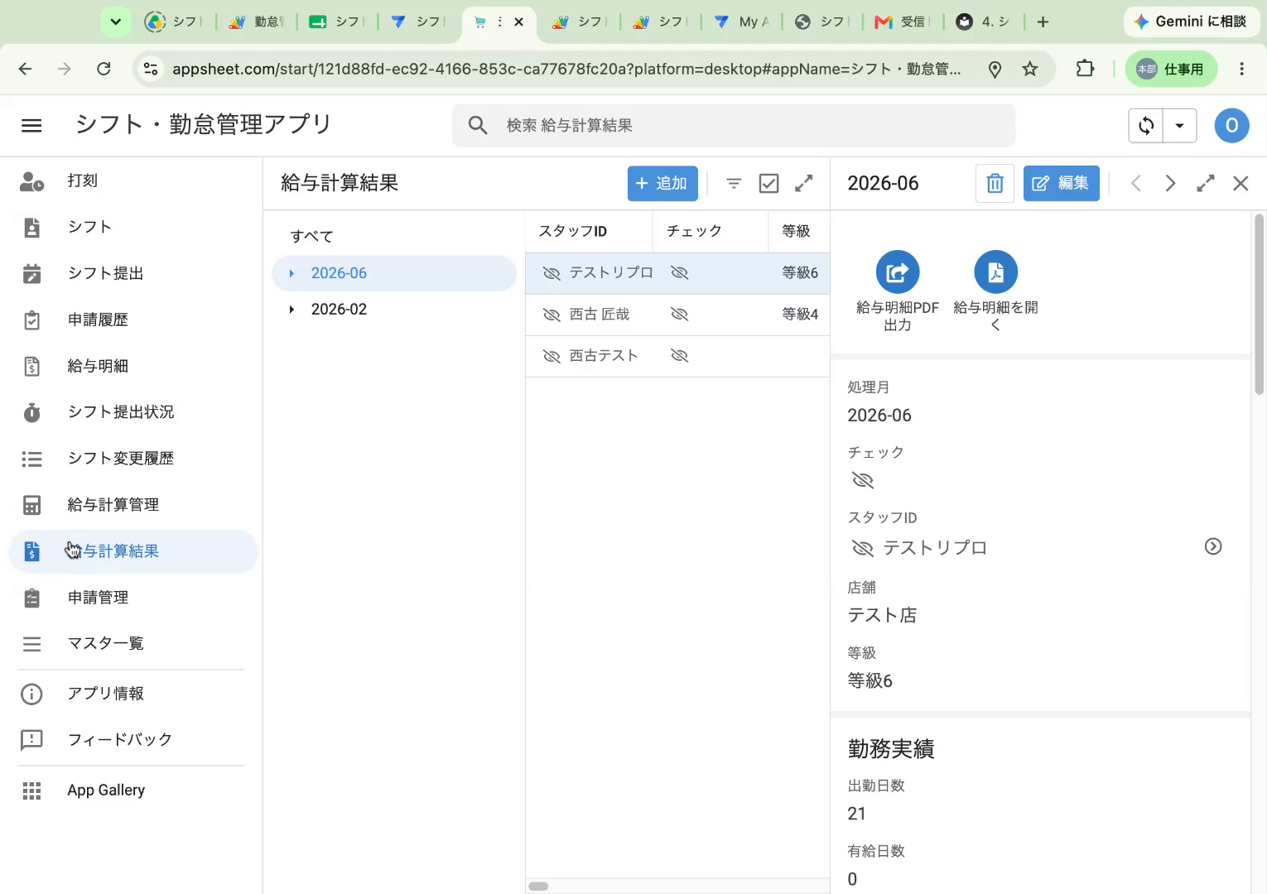
Task: Click the detail panel vertical scrollbar
Action: click(1259, 305)
